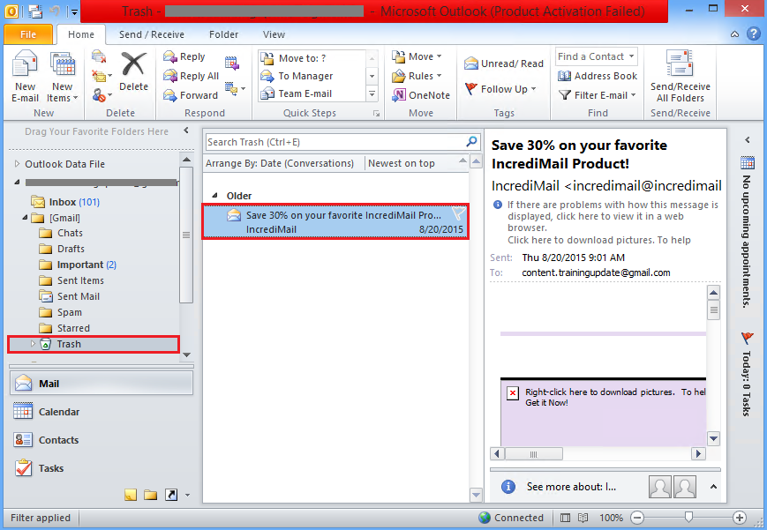Switch to the Folder tab
This screenshot has height=530, width=767.
(223, 34)
